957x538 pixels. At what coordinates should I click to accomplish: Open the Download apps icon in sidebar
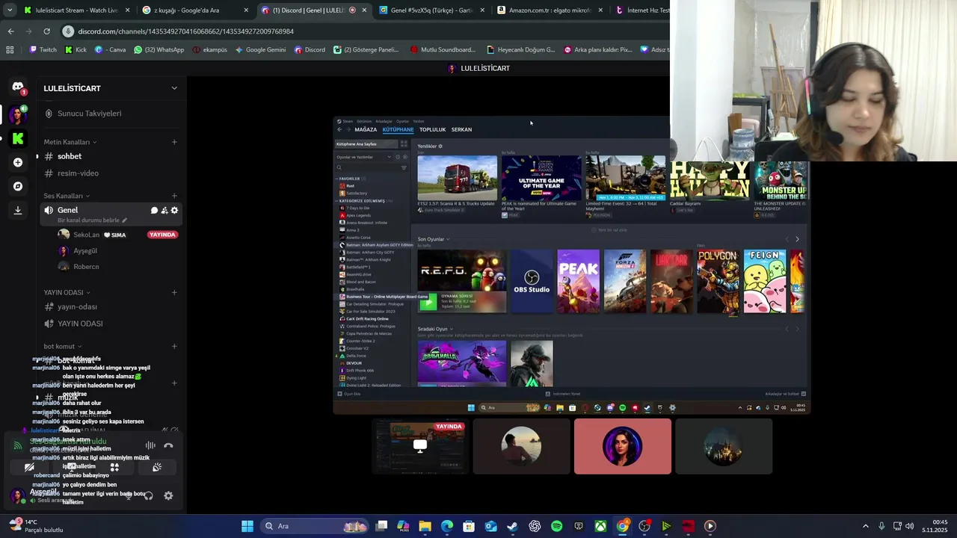(18, 211)
